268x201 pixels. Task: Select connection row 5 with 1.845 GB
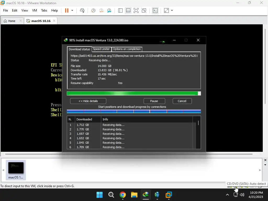131,143
